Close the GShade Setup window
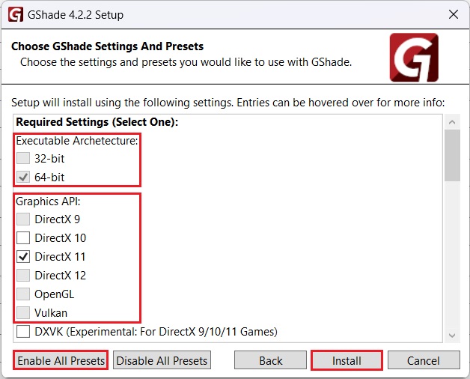Image resolution: width=470 pixels, height=379 pixels. pos(452,14)
